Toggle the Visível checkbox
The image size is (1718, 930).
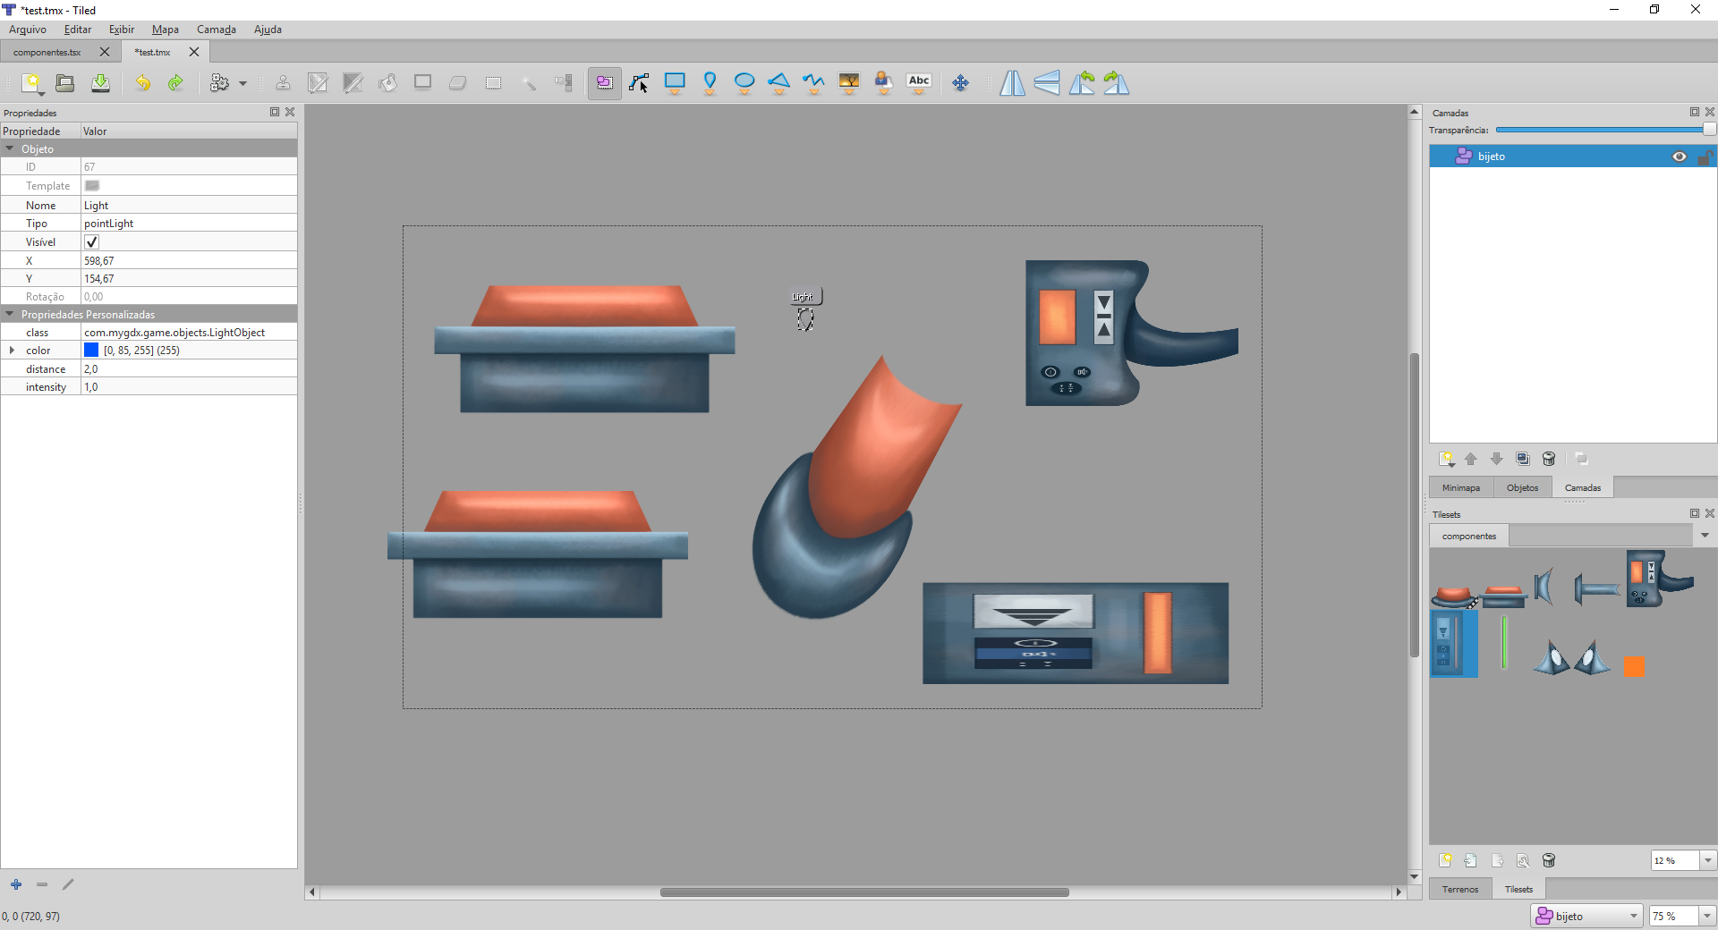click(x=91, y=242)
